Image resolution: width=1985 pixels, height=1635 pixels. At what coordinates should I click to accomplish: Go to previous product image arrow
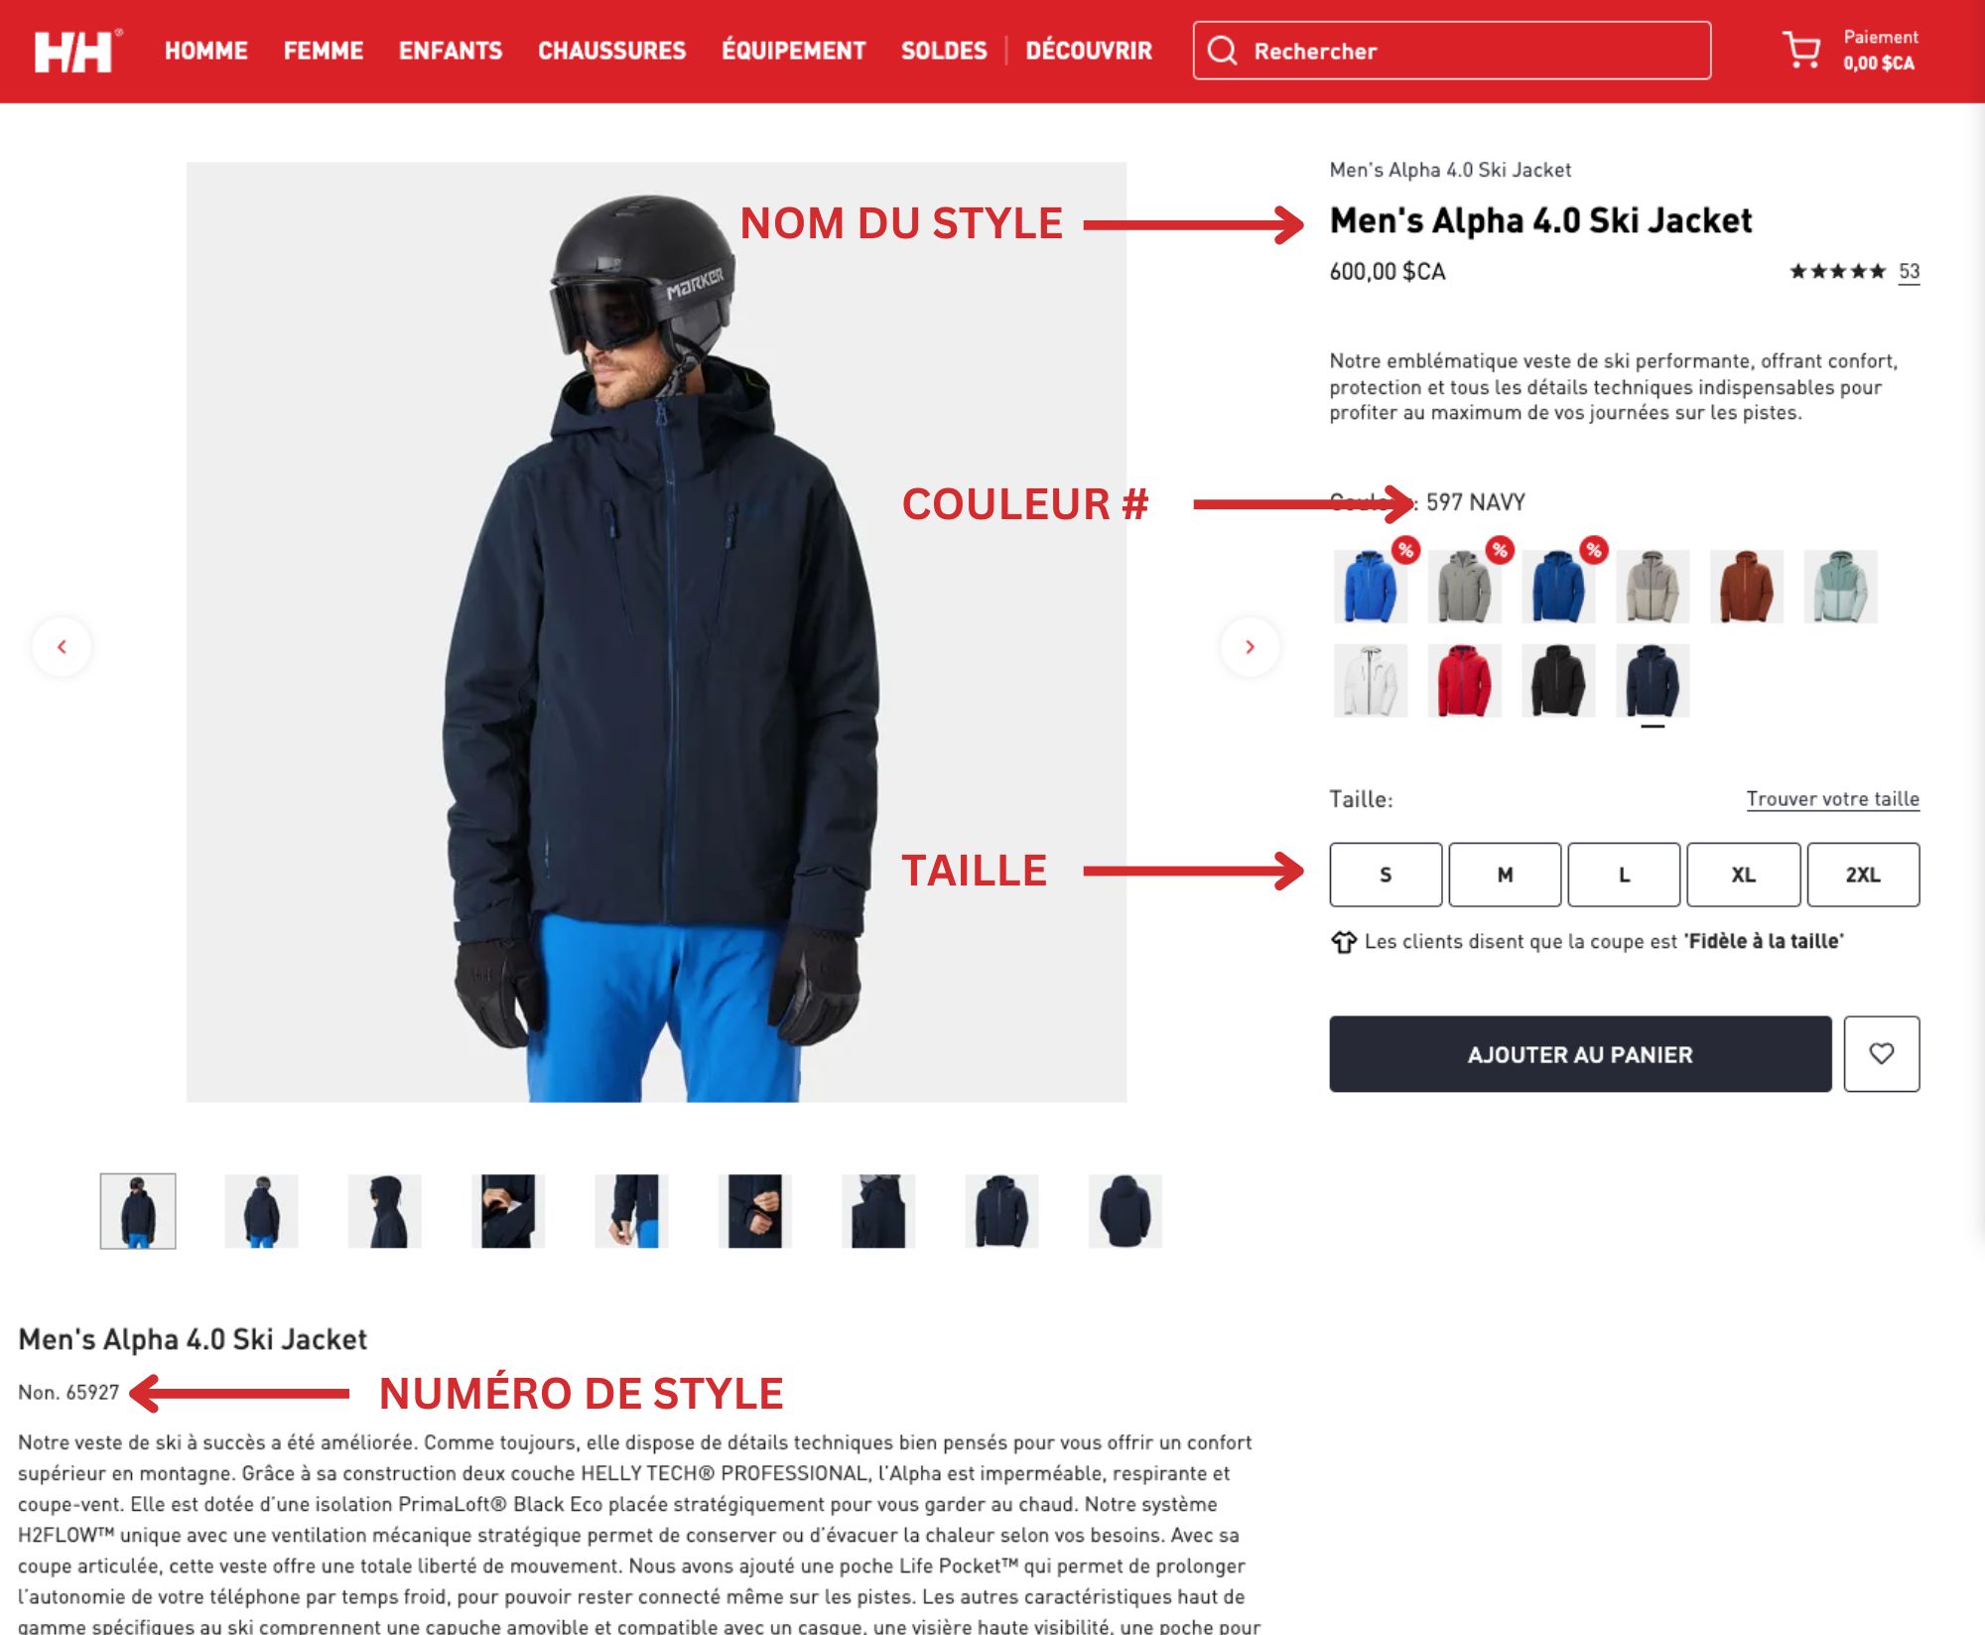62,647
